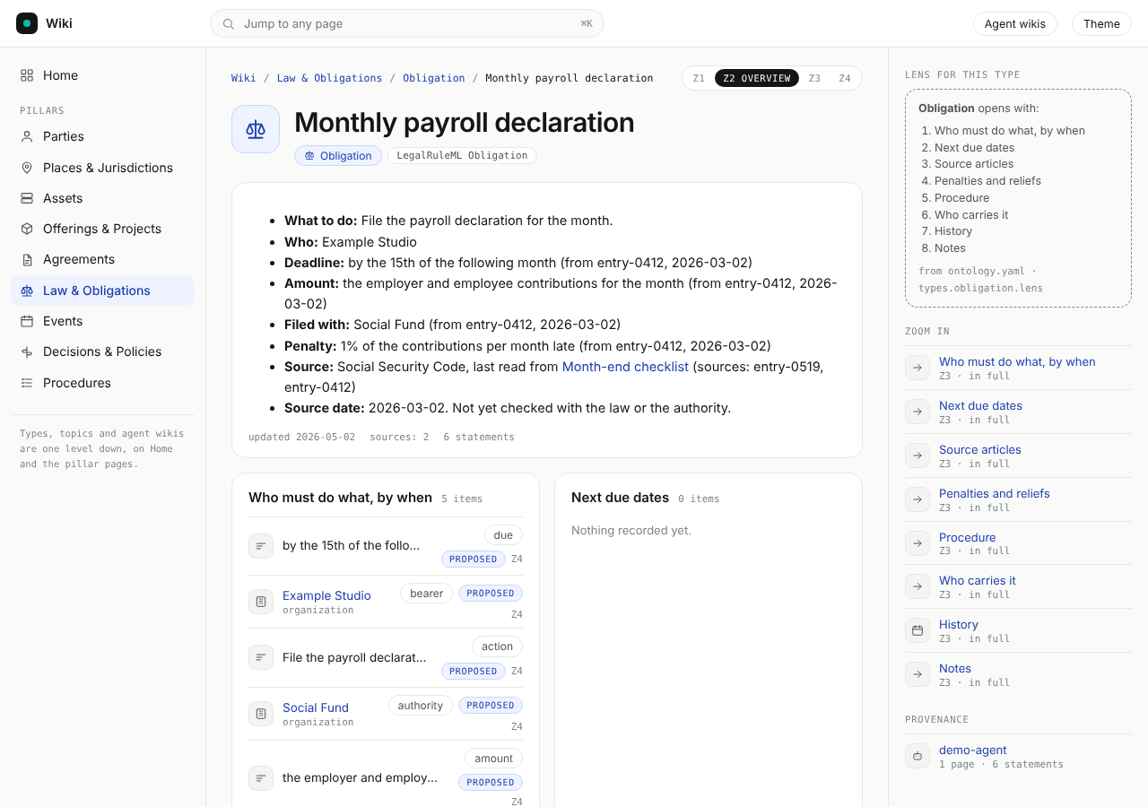This screenshot has width=1148, height=807.
Task: Zoom in to Source articles
Action: tap(979, 449)
